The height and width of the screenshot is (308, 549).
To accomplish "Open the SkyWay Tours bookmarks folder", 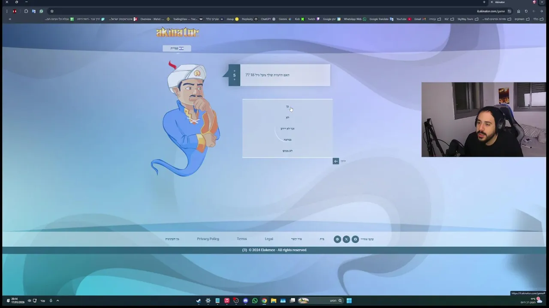I will tap(468, 19).
